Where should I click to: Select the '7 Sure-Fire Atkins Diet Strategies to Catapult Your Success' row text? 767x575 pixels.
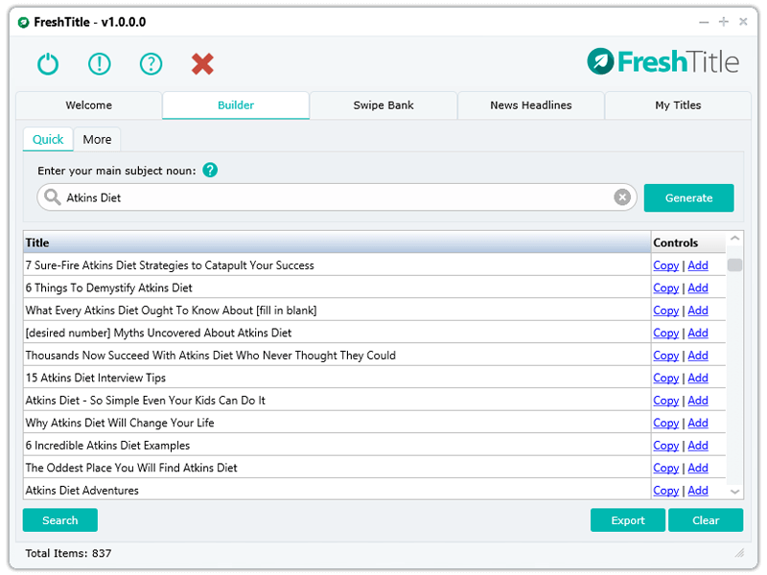170,265
